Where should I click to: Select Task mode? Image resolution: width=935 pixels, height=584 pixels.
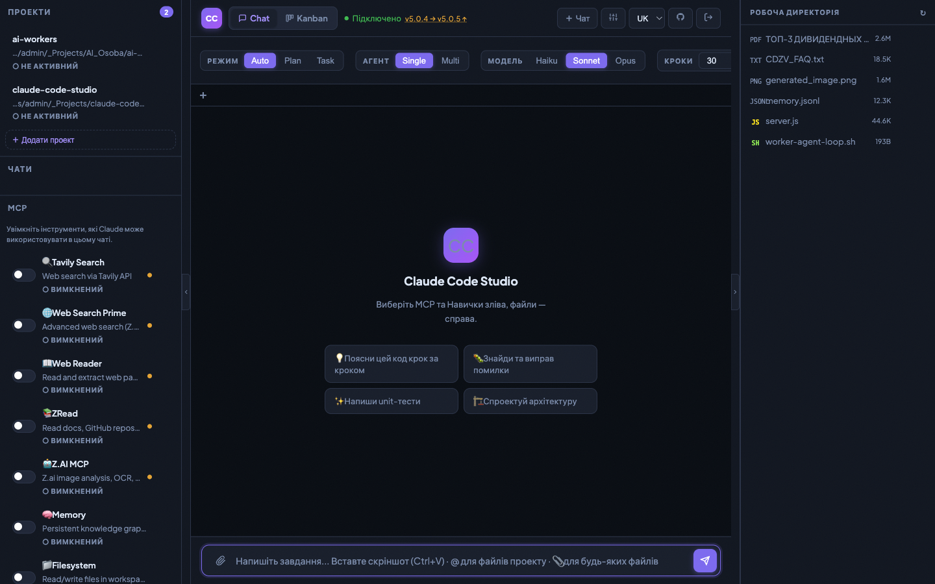coord(325,60)
